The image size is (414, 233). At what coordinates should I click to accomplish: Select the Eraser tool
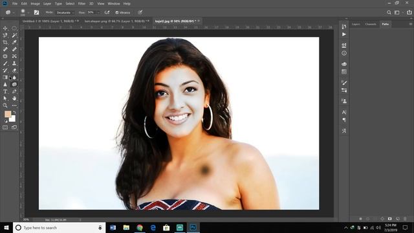click(14, 71)
